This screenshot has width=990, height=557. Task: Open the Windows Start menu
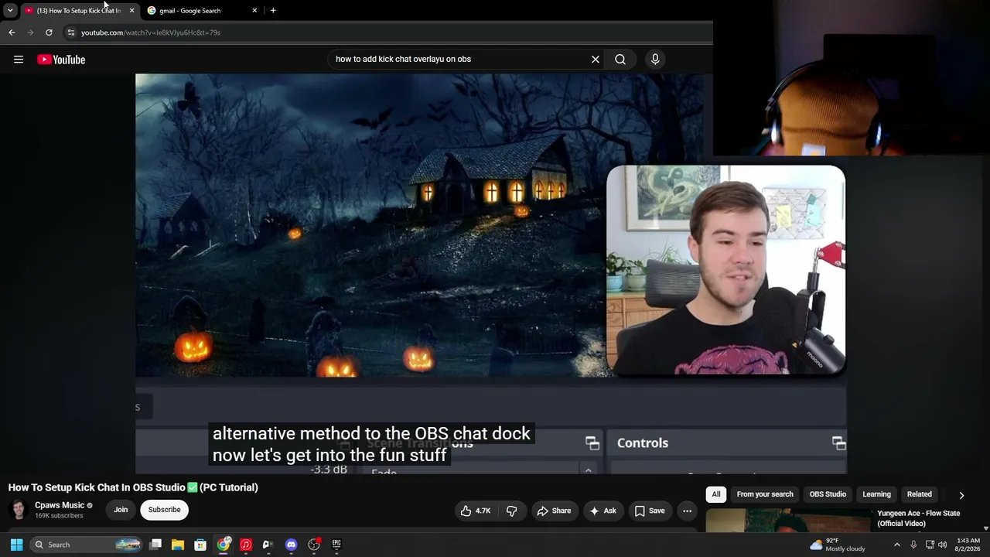point(16,545)
